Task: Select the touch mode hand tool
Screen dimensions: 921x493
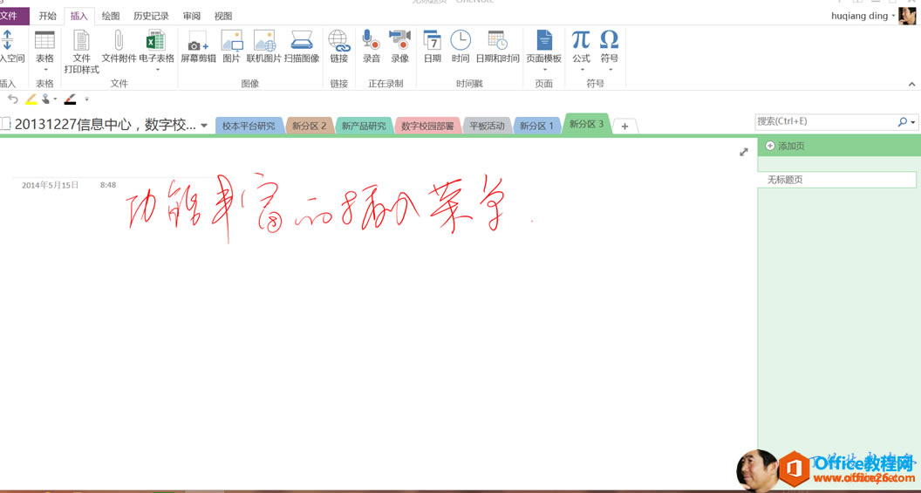Action: click(x=46, y=99)
